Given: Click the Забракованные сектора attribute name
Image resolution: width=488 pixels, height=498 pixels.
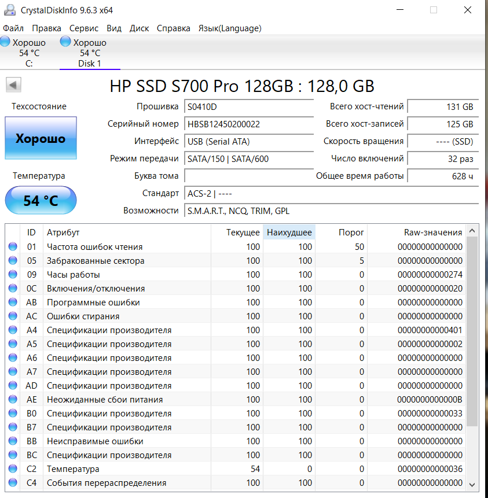Looking at the screenshot, I should coord(96,261).
